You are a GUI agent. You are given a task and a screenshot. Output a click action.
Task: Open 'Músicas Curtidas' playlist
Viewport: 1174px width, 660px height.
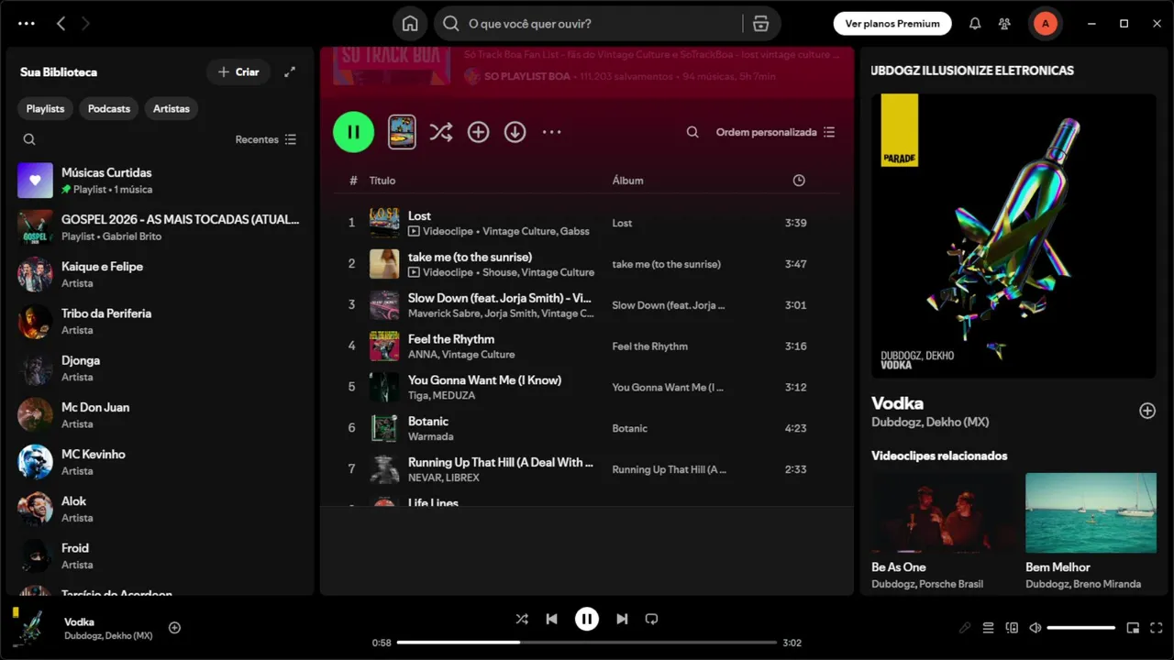161,181
